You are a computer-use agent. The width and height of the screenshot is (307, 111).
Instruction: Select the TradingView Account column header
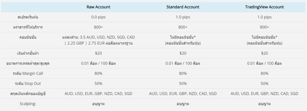(264, 7)
